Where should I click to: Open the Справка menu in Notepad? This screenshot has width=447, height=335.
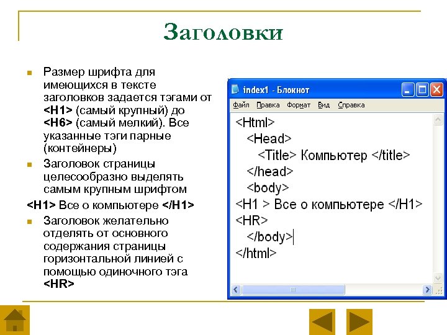point(351,105)
